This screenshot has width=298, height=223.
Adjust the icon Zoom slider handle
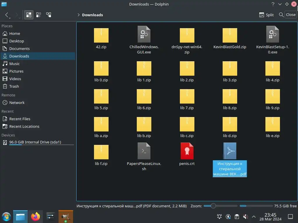(x=213, y=206)
